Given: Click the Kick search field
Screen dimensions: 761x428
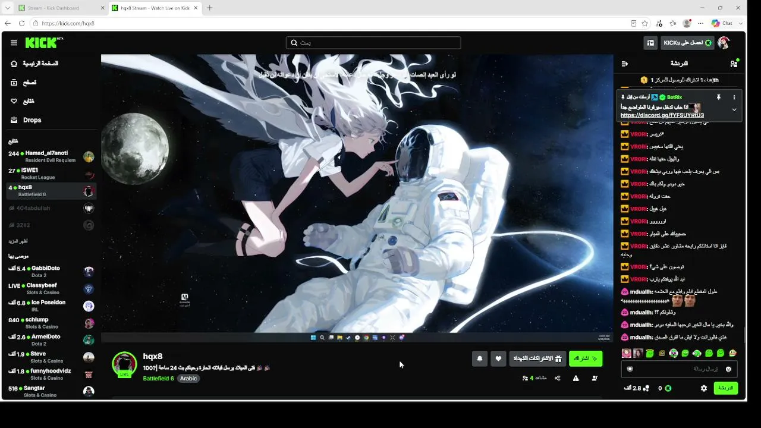Looking at the screenshot, I should click(x=373, y=43).
